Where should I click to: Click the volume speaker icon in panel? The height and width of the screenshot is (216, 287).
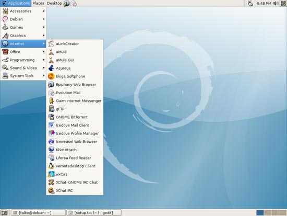(x=276, y=3)
